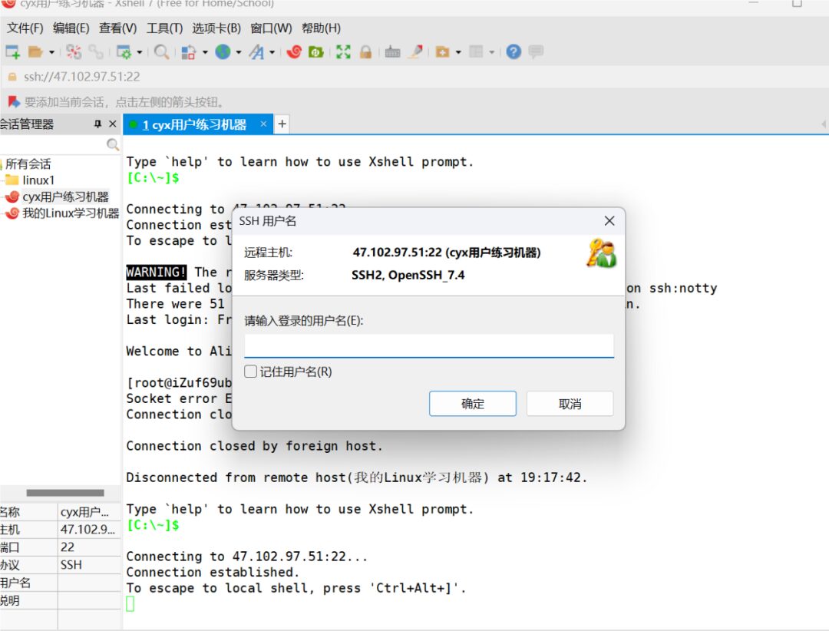Add a new tab with plus button
Screen dimensions: 829x631
[x=282, y=124]
